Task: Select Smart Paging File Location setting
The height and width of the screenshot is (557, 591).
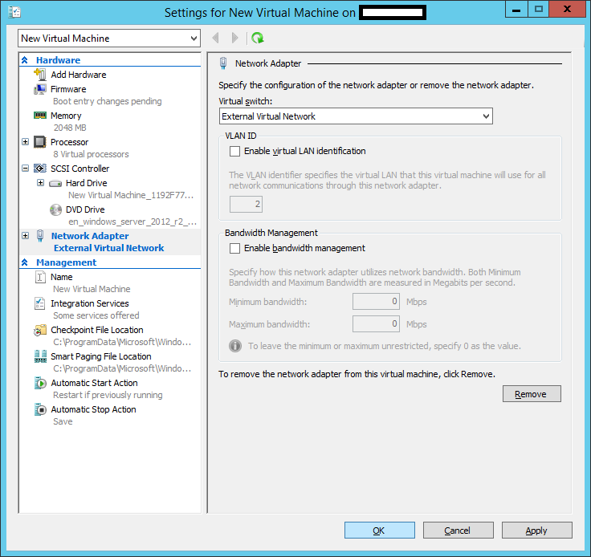Action: [x=101, y=356]
